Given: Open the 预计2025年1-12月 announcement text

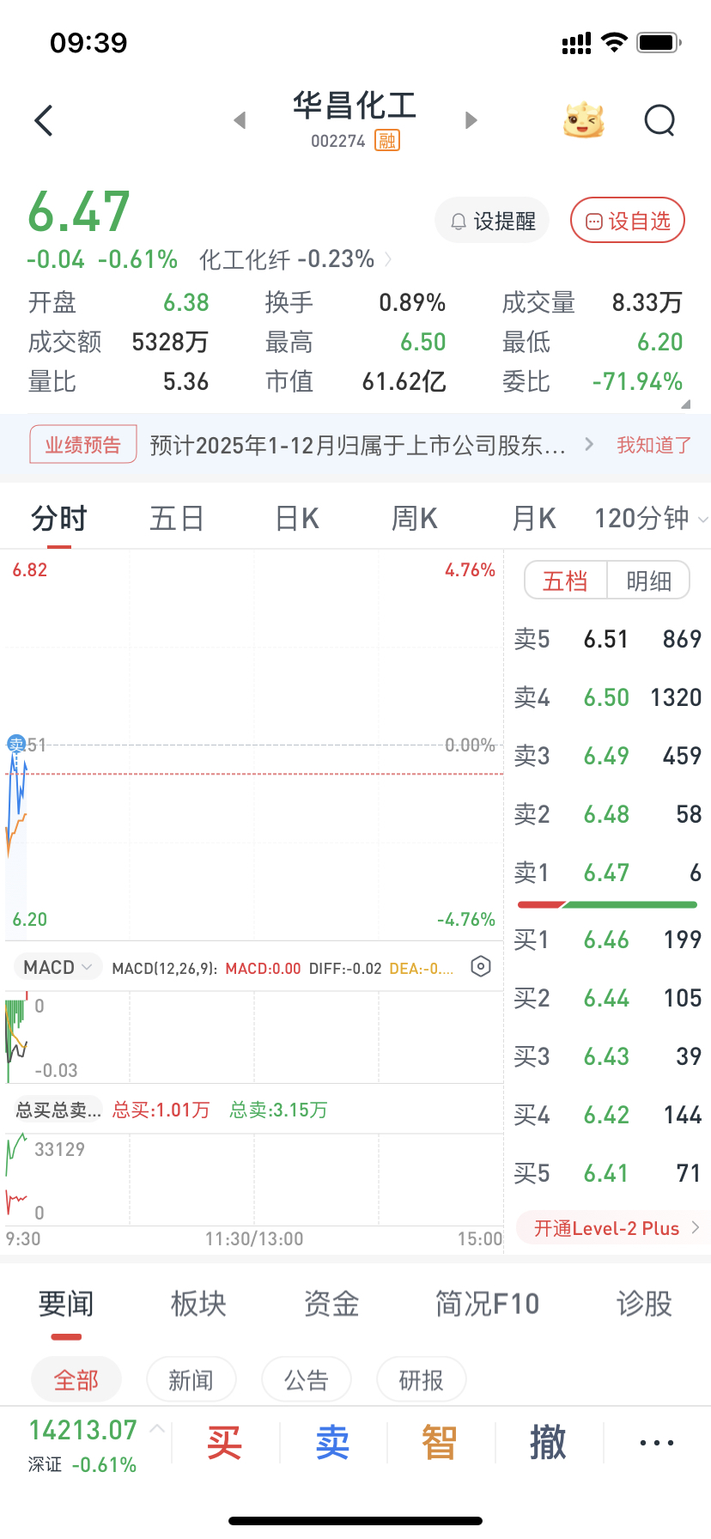Looking at the screenshot, I should [358, 445].
